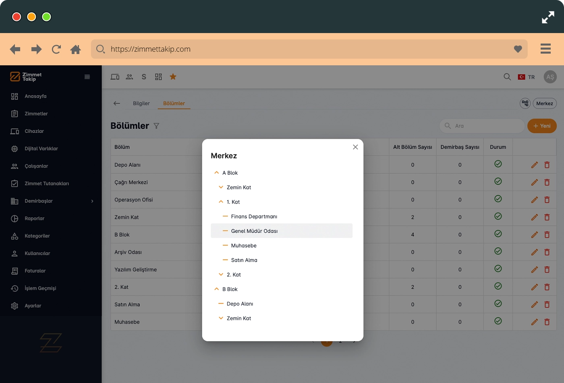Expand Zemin Kat under B Blok
Screen dimensions: 564x383
click(x=221, y=318)
